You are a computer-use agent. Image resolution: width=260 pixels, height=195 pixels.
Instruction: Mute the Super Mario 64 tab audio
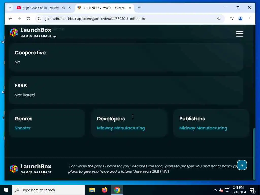click(63, 8)
